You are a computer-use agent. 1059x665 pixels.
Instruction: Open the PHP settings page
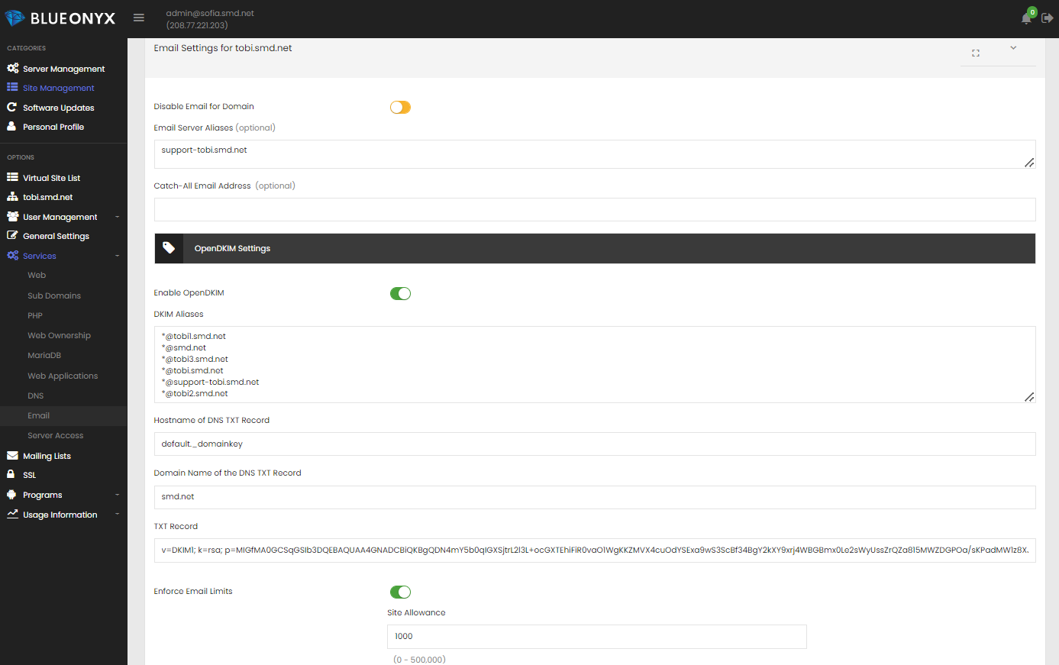click(35, 315)
